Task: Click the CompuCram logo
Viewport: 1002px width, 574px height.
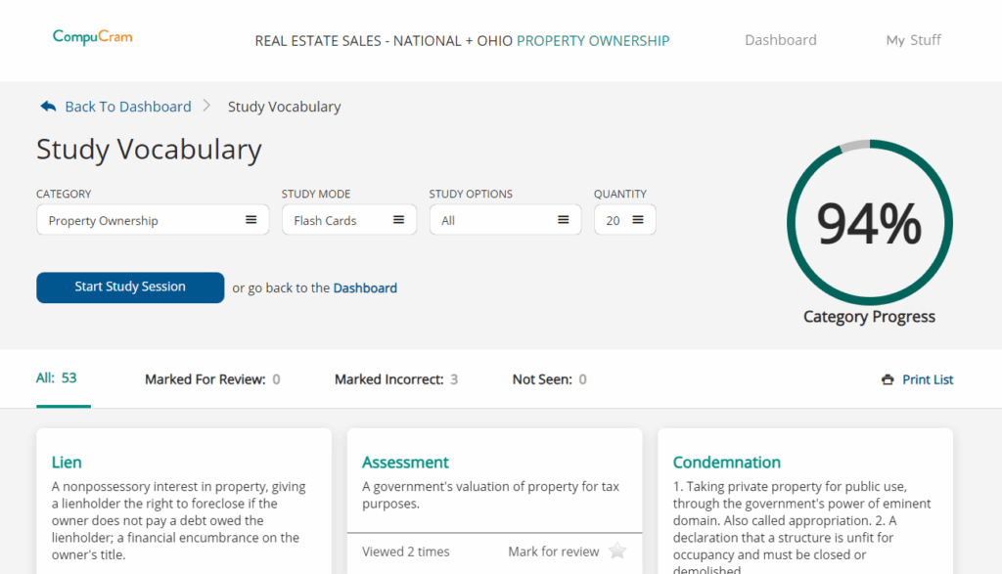Action: tap(92, 37)
